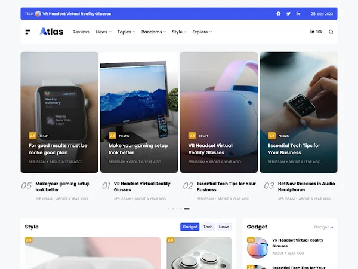
Task: Expand the Style dropdown menu
Action: pos(179,32)
